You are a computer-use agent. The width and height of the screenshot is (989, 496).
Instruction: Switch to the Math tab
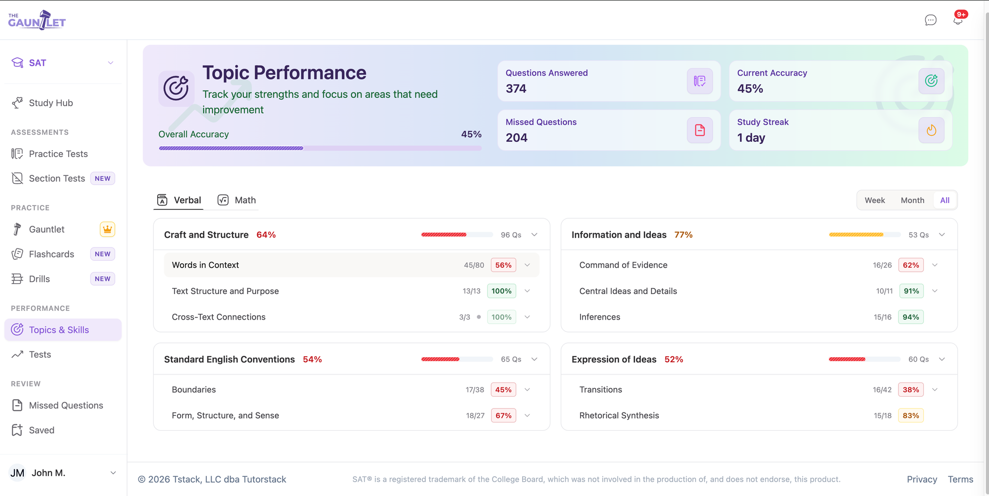237,200
